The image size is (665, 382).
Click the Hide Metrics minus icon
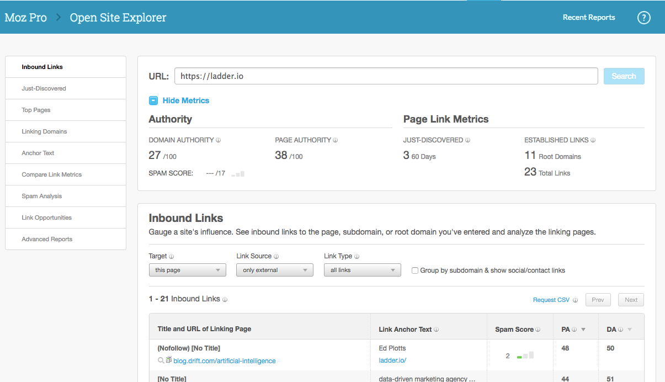[x=153, y=100]
